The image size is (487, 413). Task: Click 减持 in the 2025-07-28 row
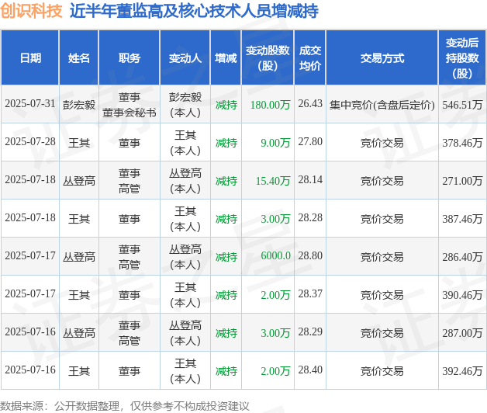click(x=226, y=143)
